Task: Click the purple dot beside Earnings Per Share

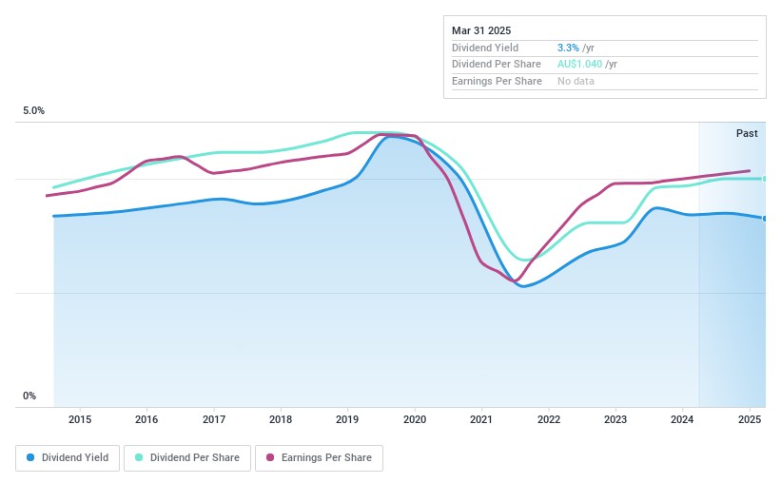Action: pos(271,457)
